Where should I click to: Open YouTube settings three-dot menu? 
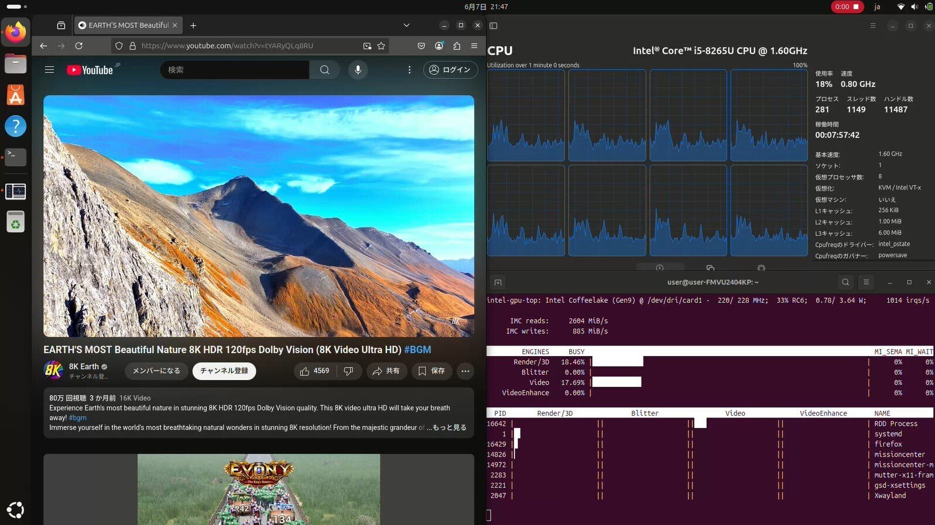pos(409,70)
